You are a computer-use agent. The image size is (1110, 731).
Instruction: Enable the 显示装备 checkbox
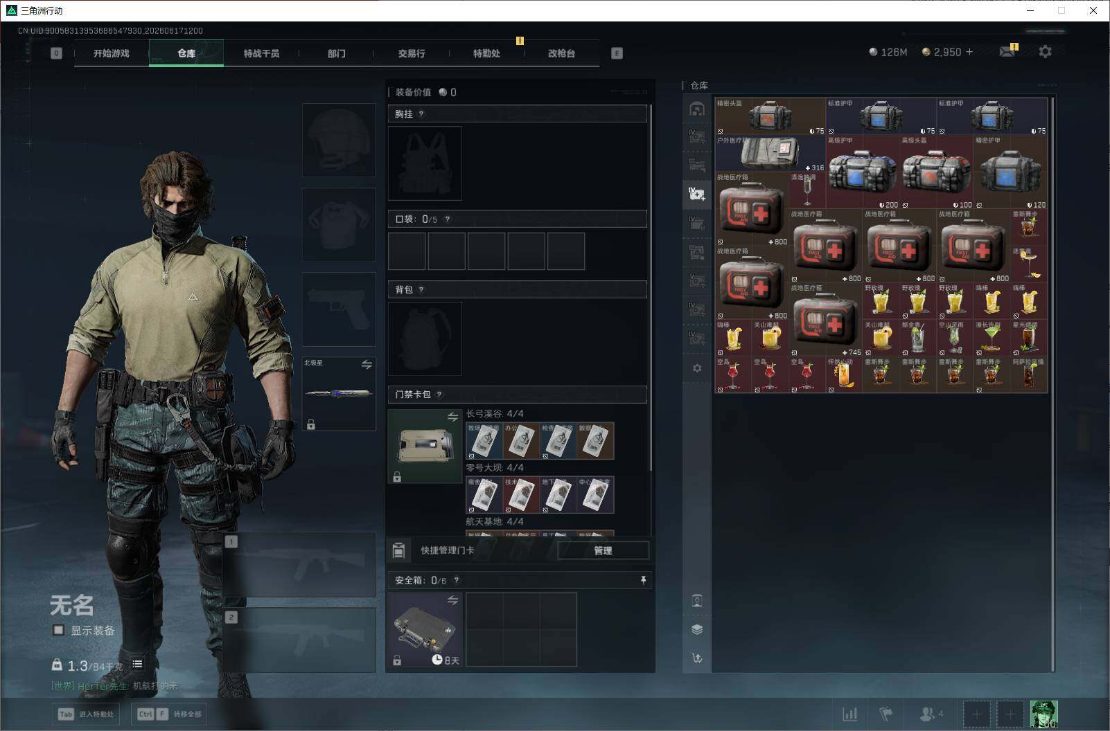(x=59, y=630)
